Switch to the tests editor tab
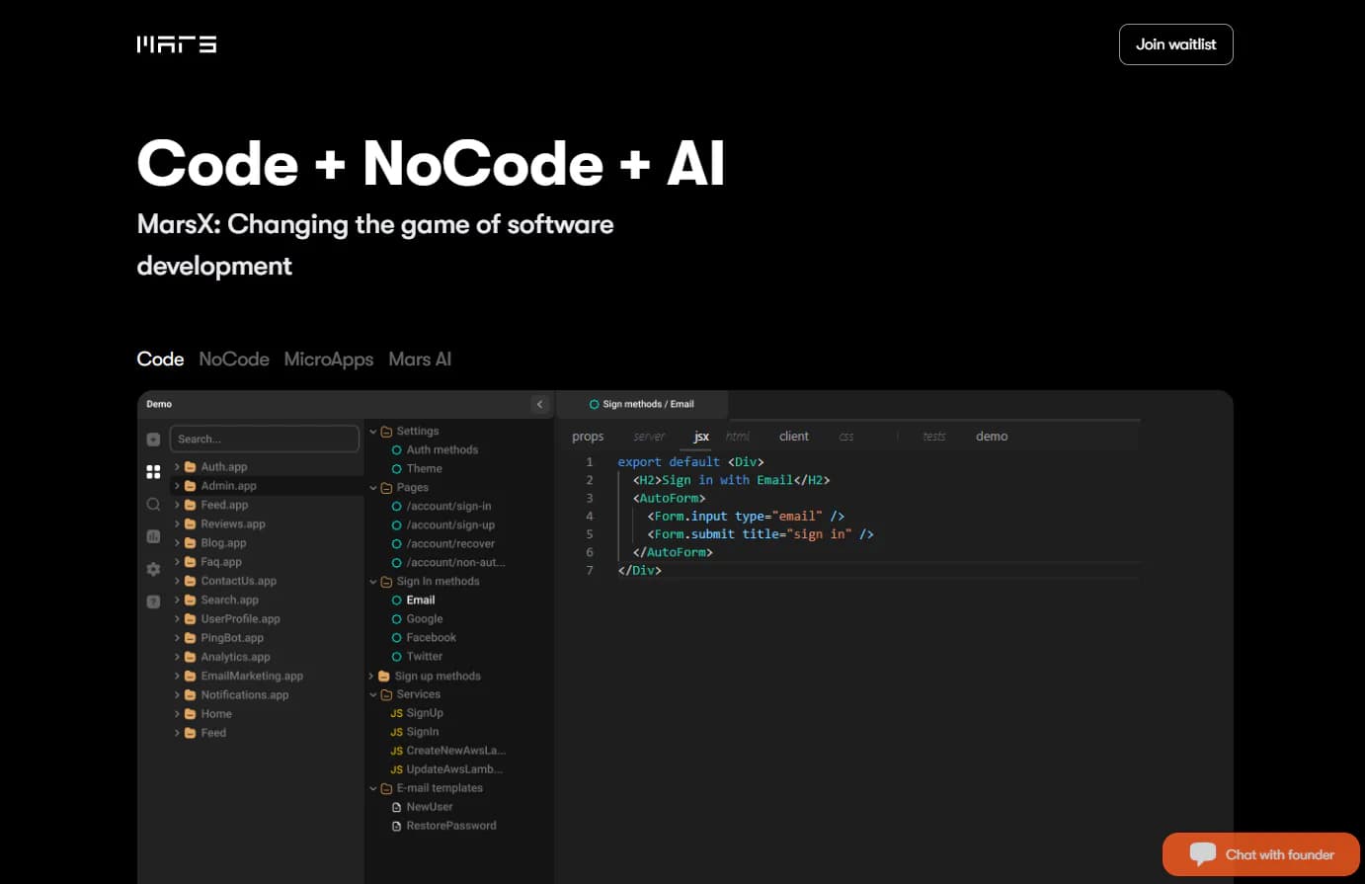1365x884 pixels. click(934, 437)
